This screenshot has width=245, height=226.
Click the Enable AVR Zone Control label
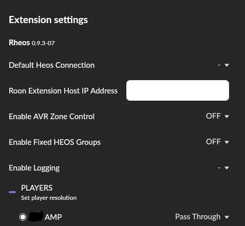52,117
